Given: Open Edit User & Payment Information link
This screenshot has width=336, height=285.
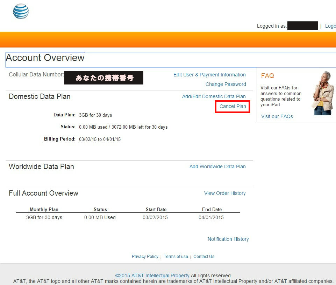Looking at the screenshot, I should [x=209, y=75].
